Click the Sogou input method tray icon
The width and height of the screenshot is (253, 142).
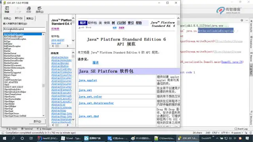point(240,138)
